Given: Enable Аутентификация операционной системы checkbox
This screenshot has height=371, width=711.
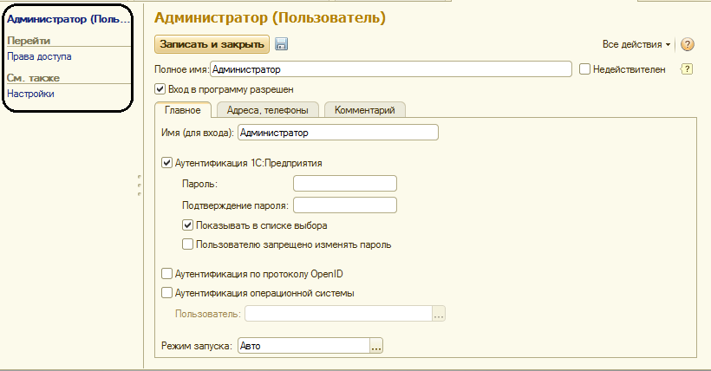Looking at the screenshot, I should pyautogui.click(x=167, y=293).
